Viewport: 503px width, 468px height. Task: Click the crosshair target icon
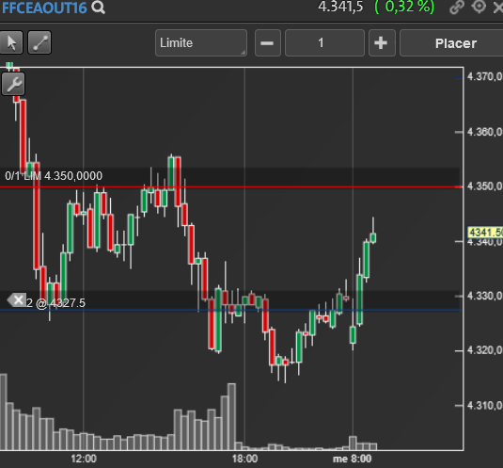pos(479,7)
